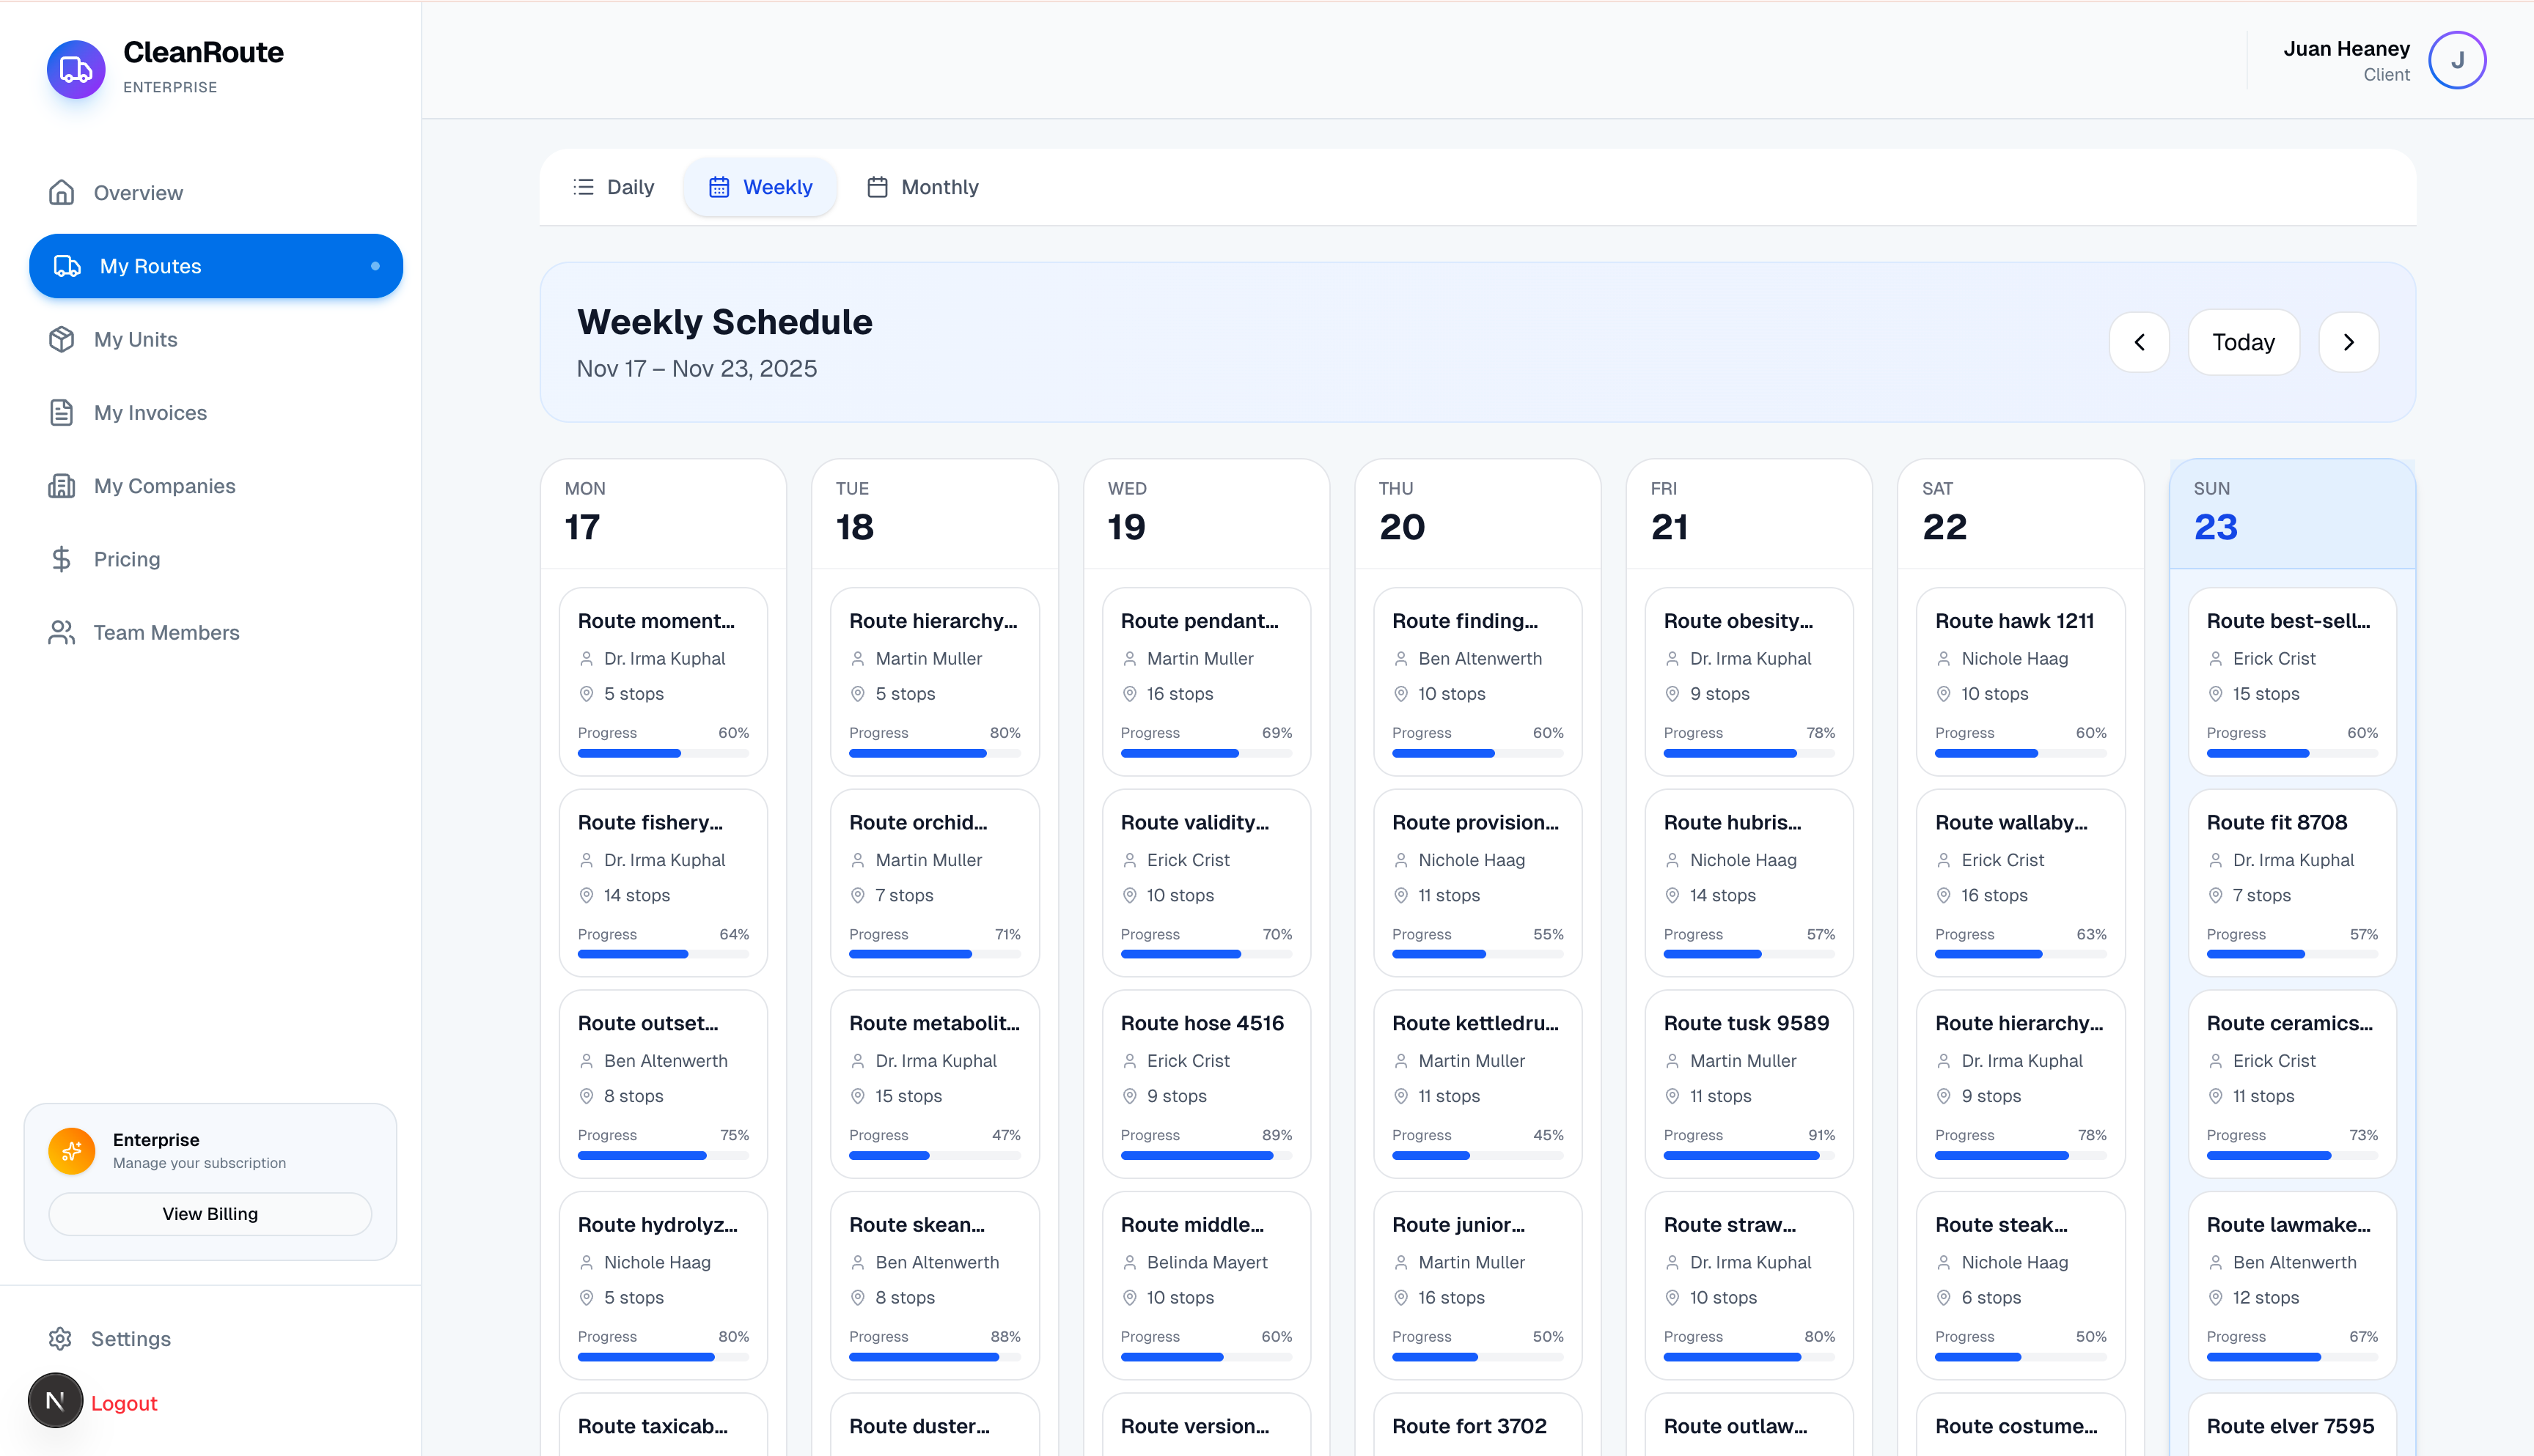2534x1456 pixels.
Task: Select the Overview home icon
Action: pos(61,192)
